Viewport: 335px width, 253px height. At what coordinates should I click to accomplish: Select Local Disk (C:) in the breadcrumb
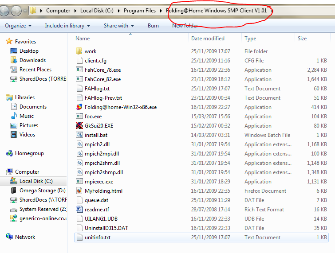[x=97, y=11]
